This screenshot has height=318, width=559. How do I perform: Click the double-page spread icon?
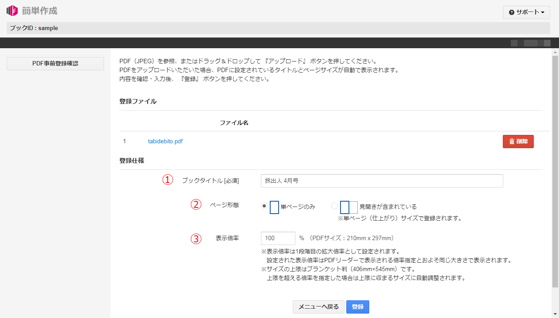pyautogui.click(x=349, y=207)
